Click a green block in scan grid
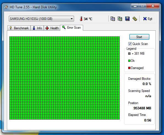The width and height of the screenshot is (164, 135). (64, 78)
